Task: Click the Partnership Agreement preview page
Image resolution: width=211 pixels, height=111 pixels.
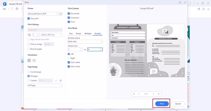Action: point(128,51)
